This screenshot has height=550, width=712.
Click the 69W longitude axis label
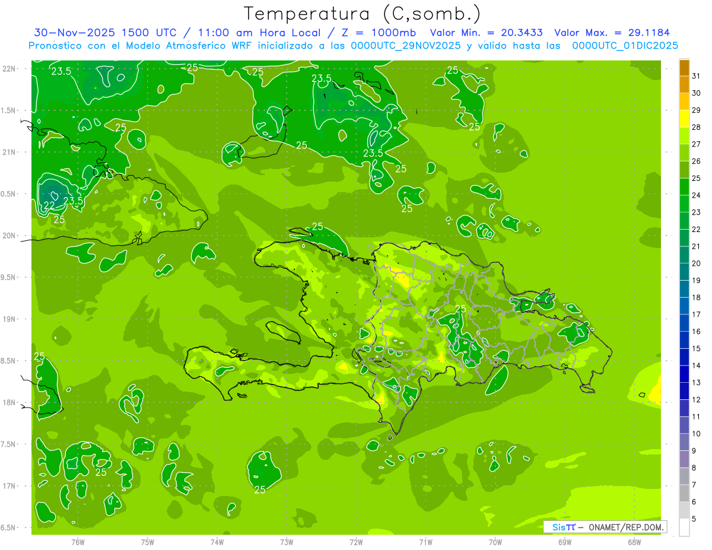565,542
